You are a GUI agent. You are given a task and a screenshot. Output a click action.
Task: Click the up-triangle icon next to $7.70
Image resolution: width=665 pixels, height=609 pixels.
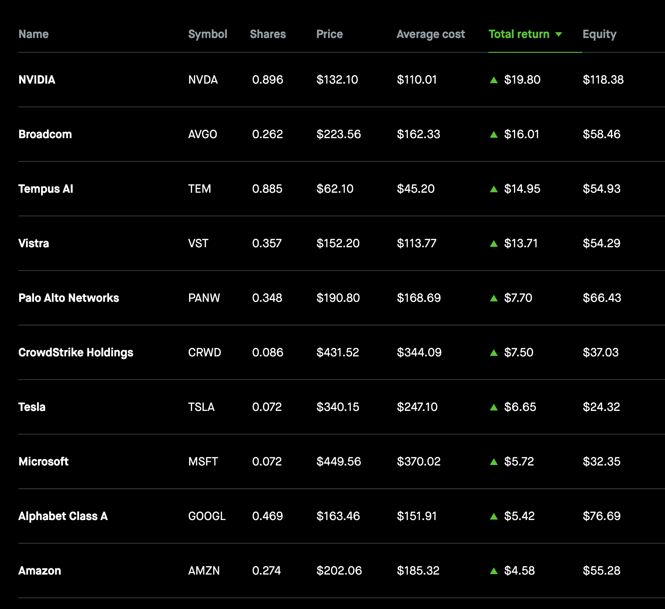click(494, 298)
